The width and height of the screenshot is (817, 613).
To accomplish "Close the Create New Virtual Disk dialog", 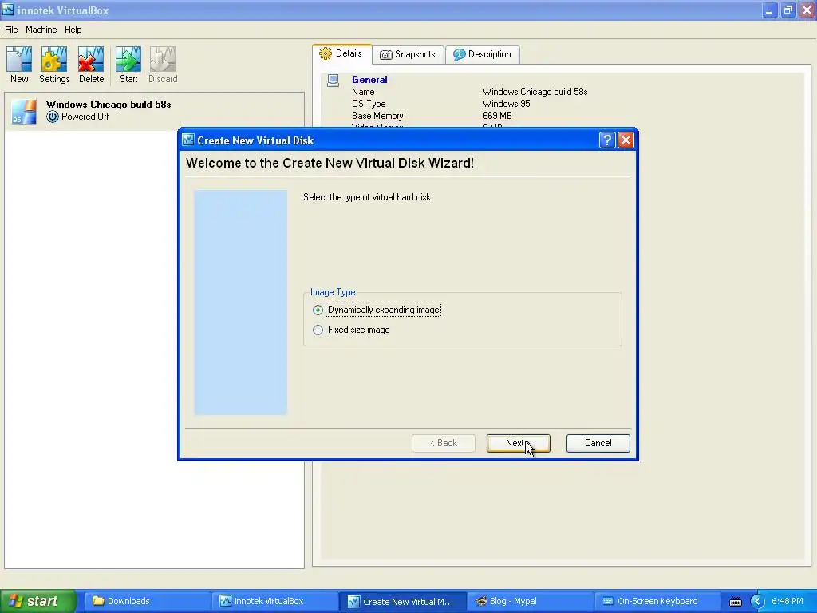I will (x=626, y=140).
